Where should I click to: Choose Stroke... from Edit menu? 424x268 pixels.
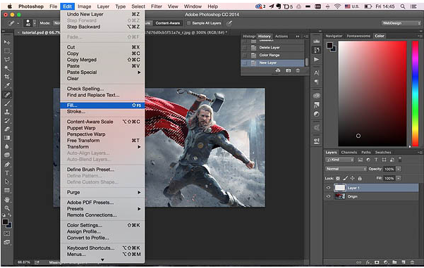pos(102,111)
